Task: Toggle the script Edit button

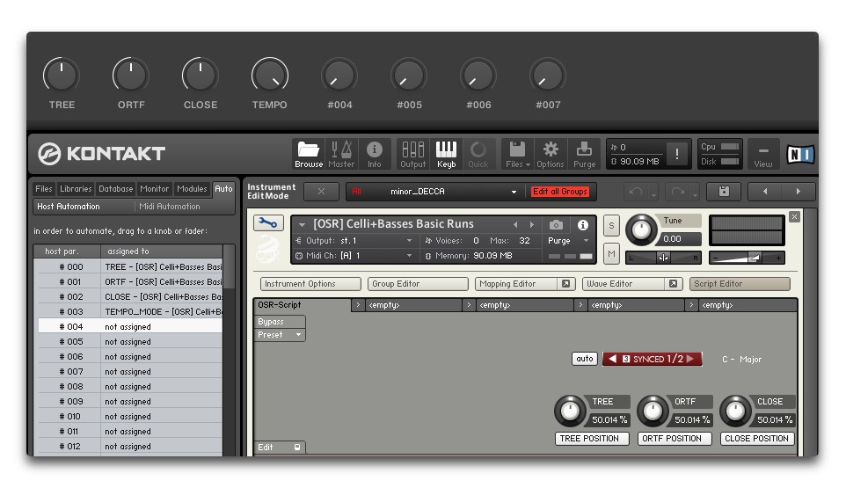Action: [280, 447]
